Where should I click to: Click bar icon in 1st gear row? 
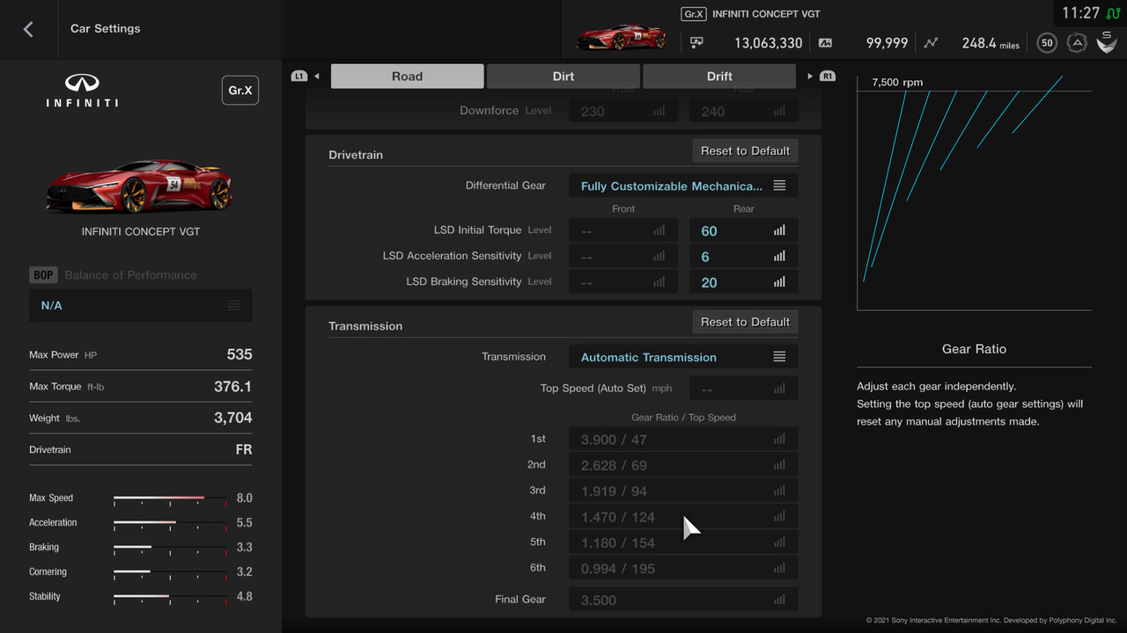coord(779,440)
